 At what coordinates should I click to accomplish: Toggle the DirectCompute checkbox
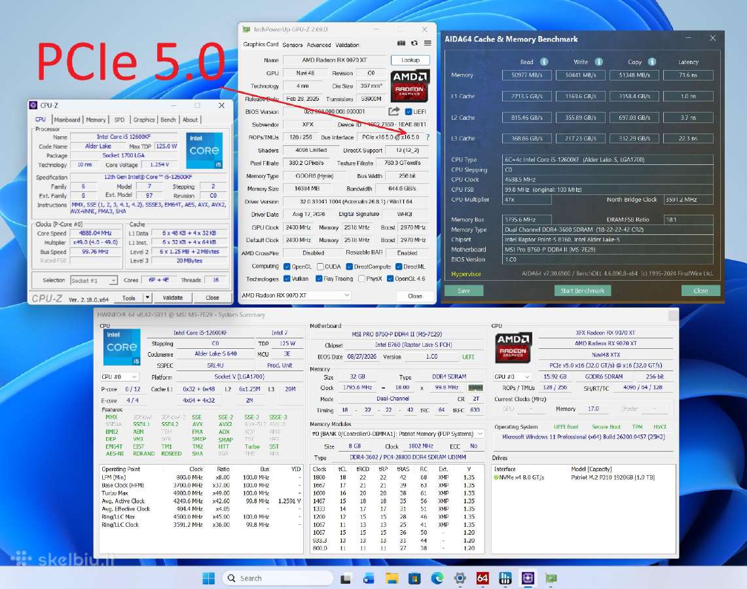point(349,266)
